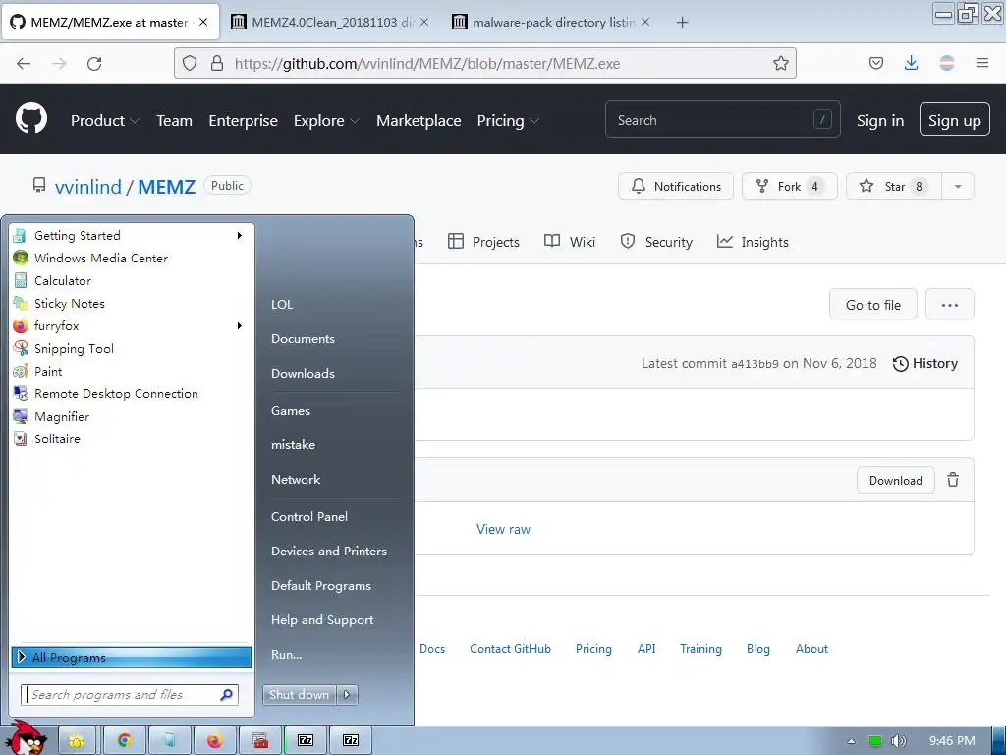Image resolution: width=1006 pixels, height=755 pixels.
Task: Open the Security repository tab
Action: pos(656,242)
